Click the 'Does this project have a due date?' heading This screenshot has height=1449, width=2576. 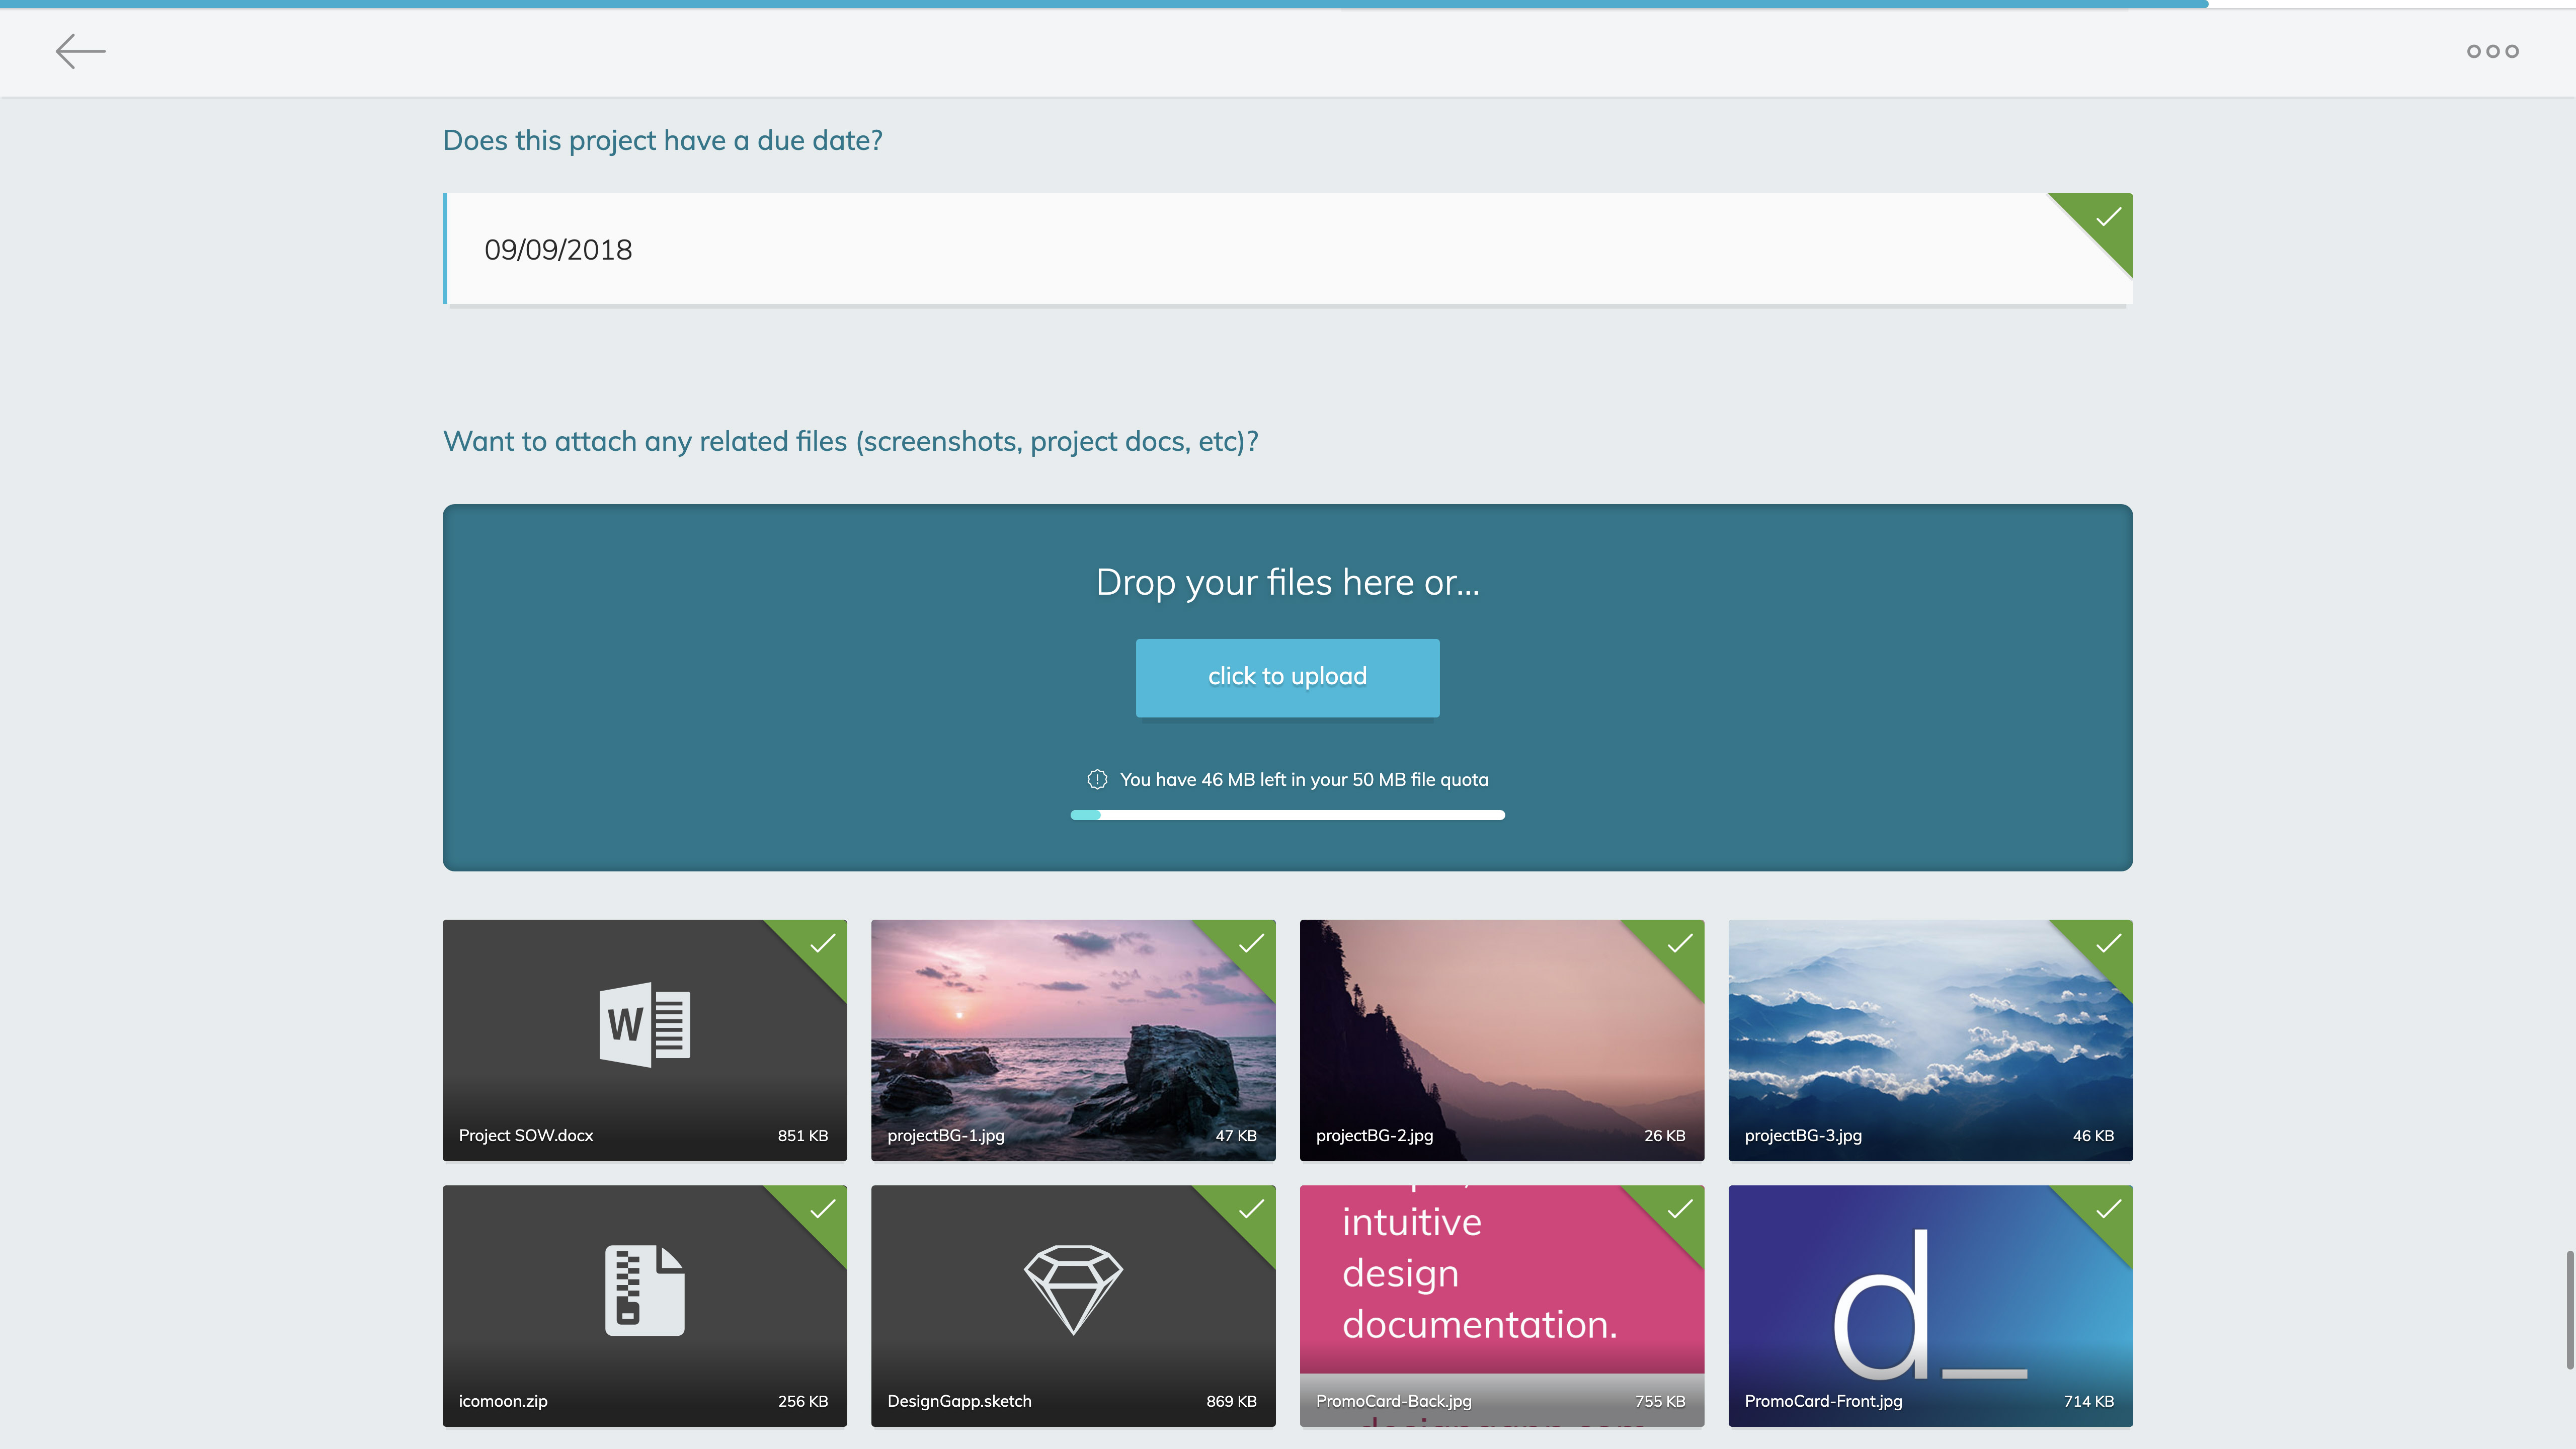(663, 141)
